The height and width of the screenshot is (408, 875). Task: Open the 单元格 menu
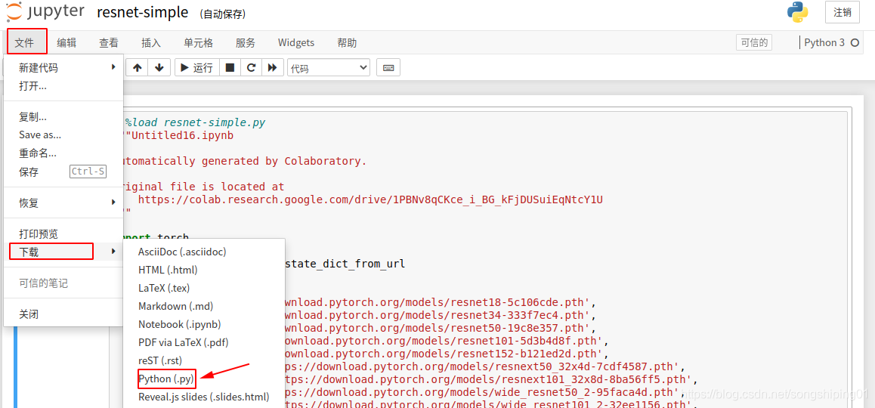(198, 42)
